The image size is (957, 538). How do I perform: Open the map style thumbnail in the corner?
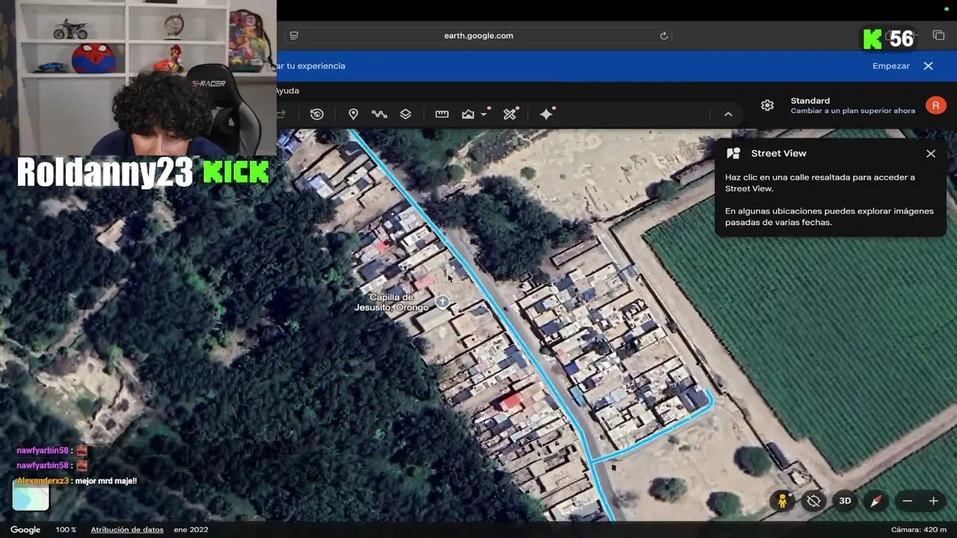(31, 495)
